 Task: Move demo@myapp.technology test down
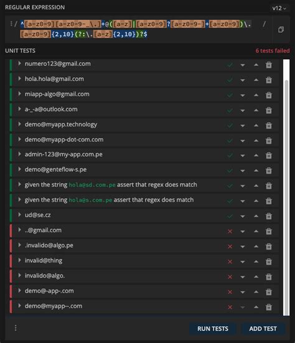(x=243, y=126)
